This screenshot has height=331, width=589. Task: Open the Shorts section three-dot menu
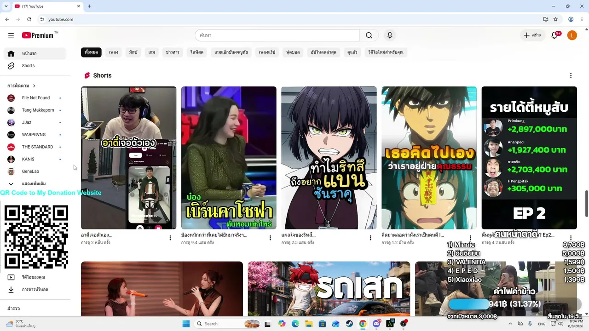click(571, 75)
